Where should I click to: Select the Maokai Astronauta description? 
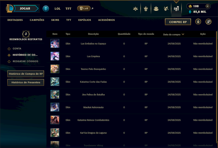(x=93, y=107)
